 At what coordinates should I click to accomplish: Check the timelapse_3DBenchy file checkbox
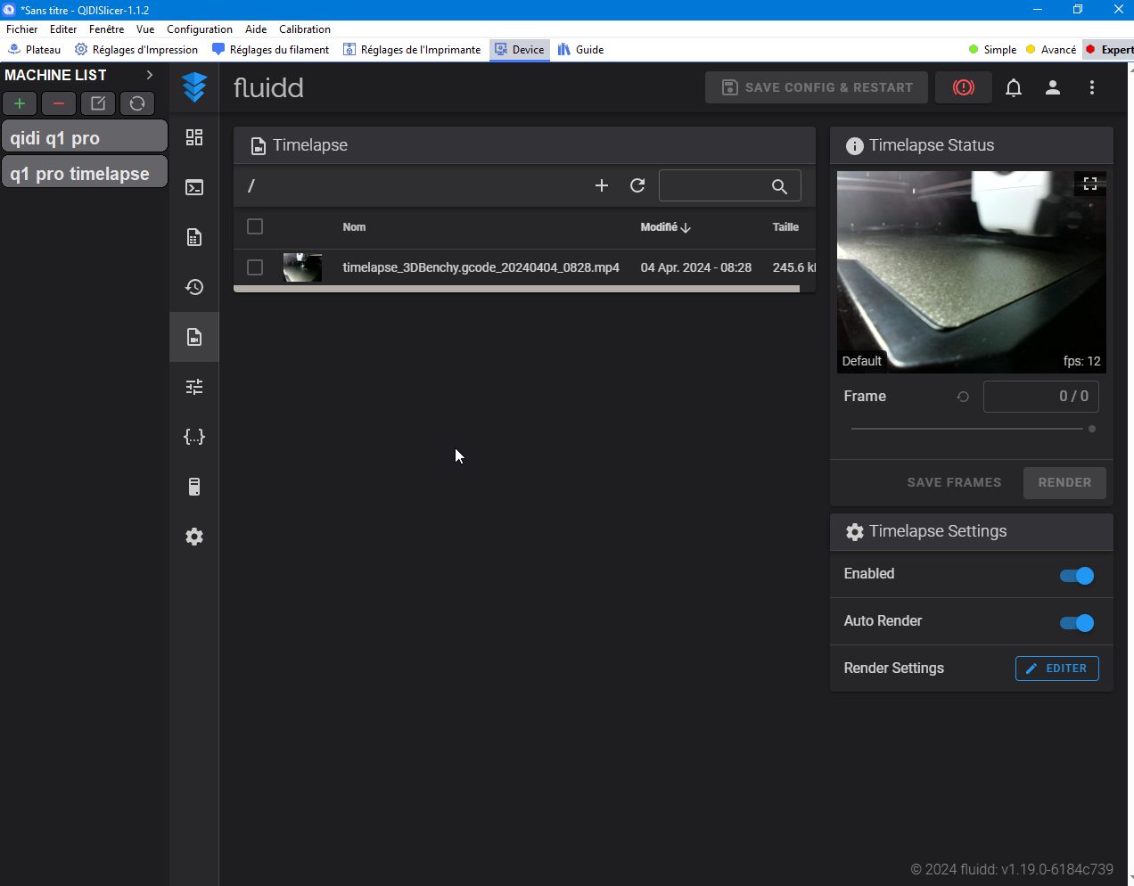point(255,267)
